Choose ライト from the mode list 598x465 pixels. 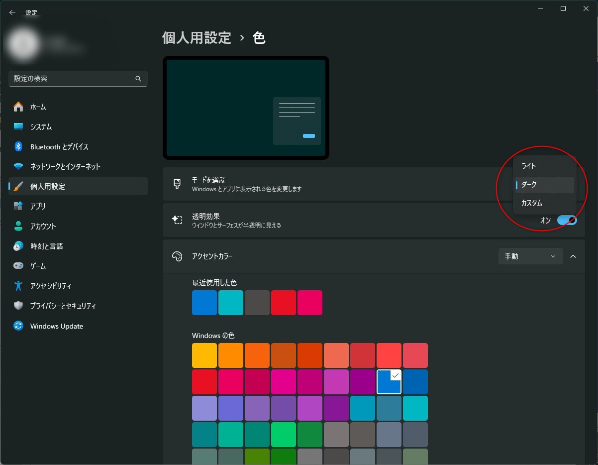(544, 166)
